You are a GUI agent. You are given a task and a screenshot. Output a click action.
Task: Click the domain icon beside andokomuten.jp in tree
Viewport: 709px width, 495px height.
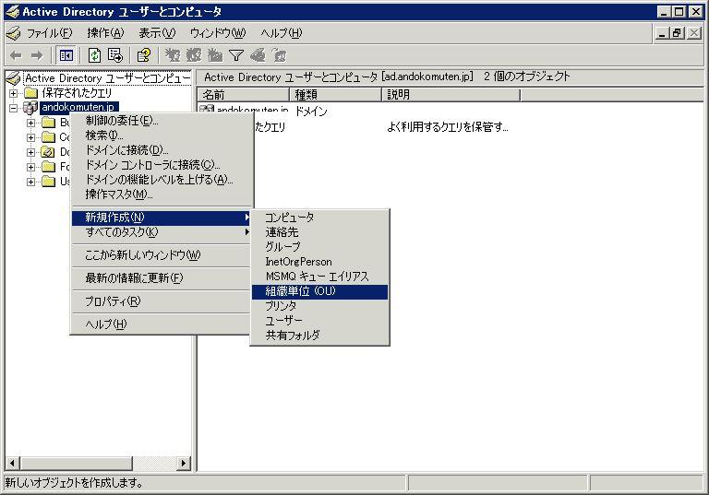click(30, 108)
